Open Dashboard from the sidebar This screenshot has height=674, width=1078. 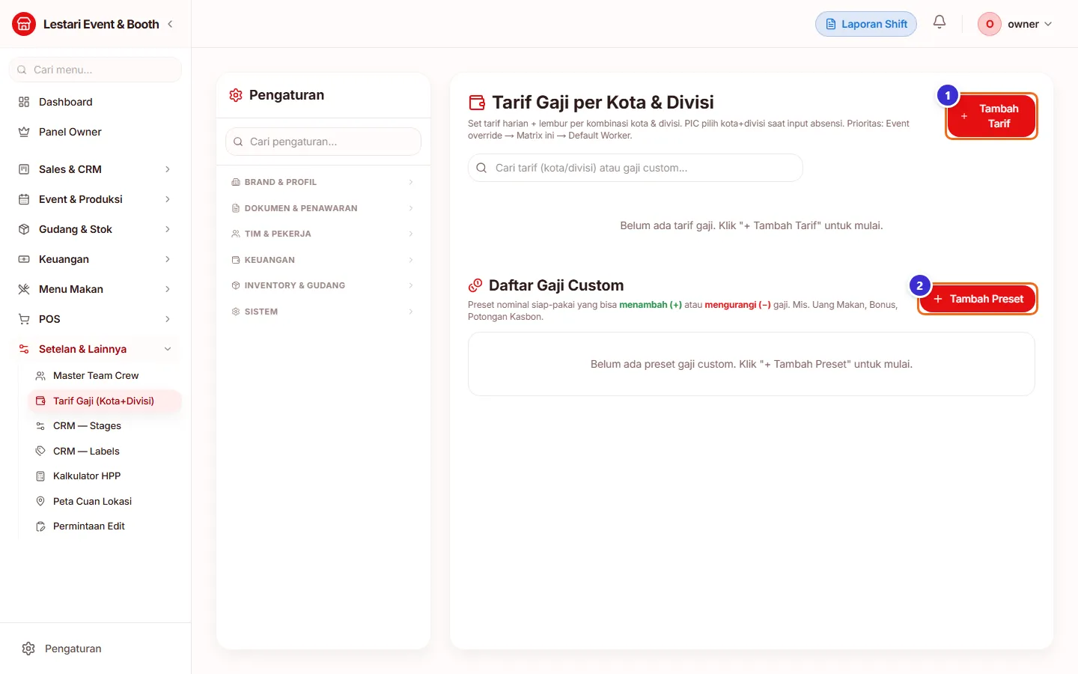95,102
